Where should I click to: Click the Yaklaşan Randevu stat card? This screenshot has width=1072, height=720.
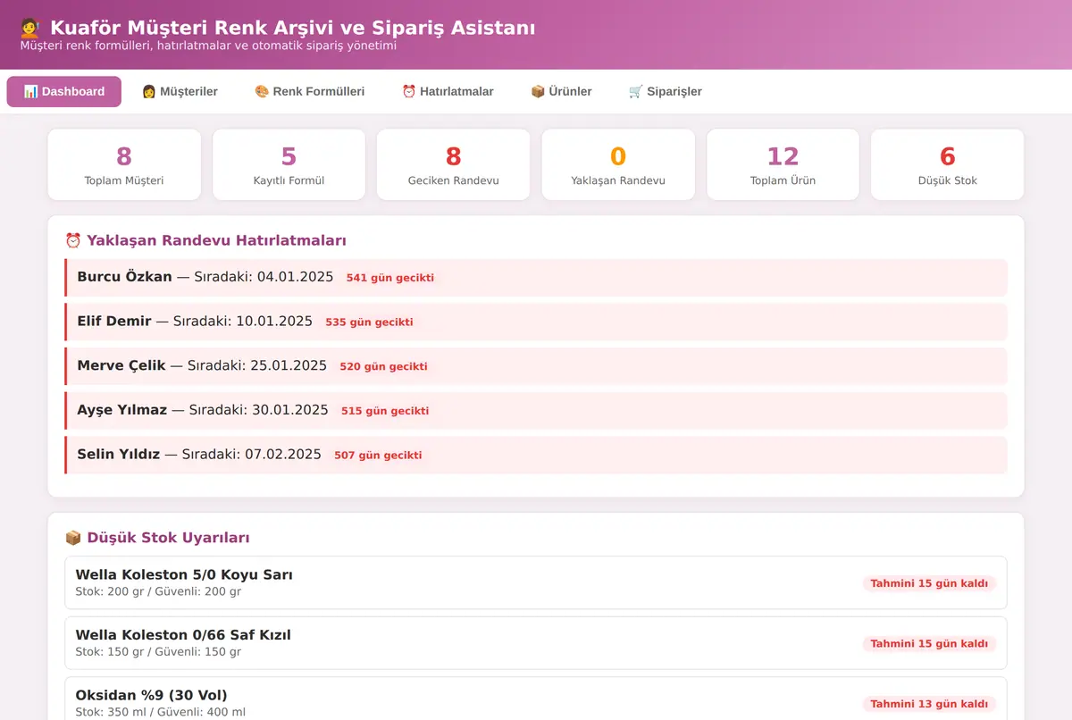(618, 164)
